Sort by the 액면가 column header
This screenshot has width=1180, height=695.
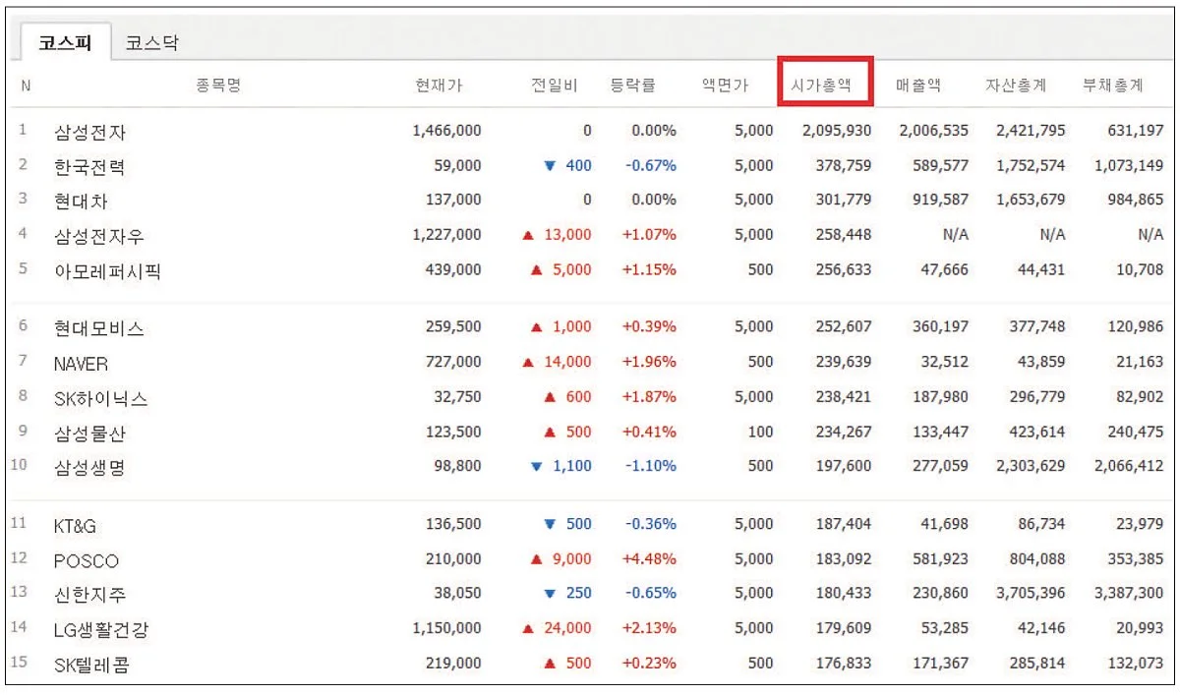725,86
